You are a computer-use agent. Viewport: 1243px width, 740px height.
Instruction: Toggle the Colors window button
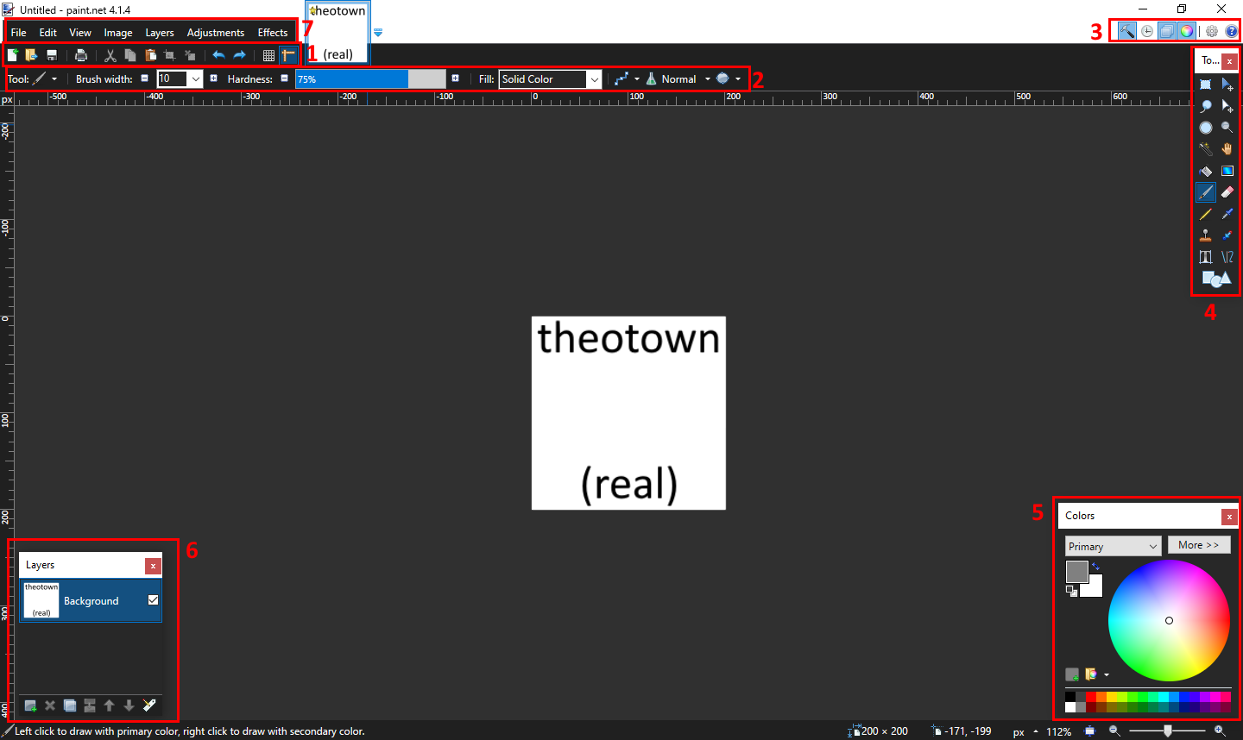pos(1187,31)
